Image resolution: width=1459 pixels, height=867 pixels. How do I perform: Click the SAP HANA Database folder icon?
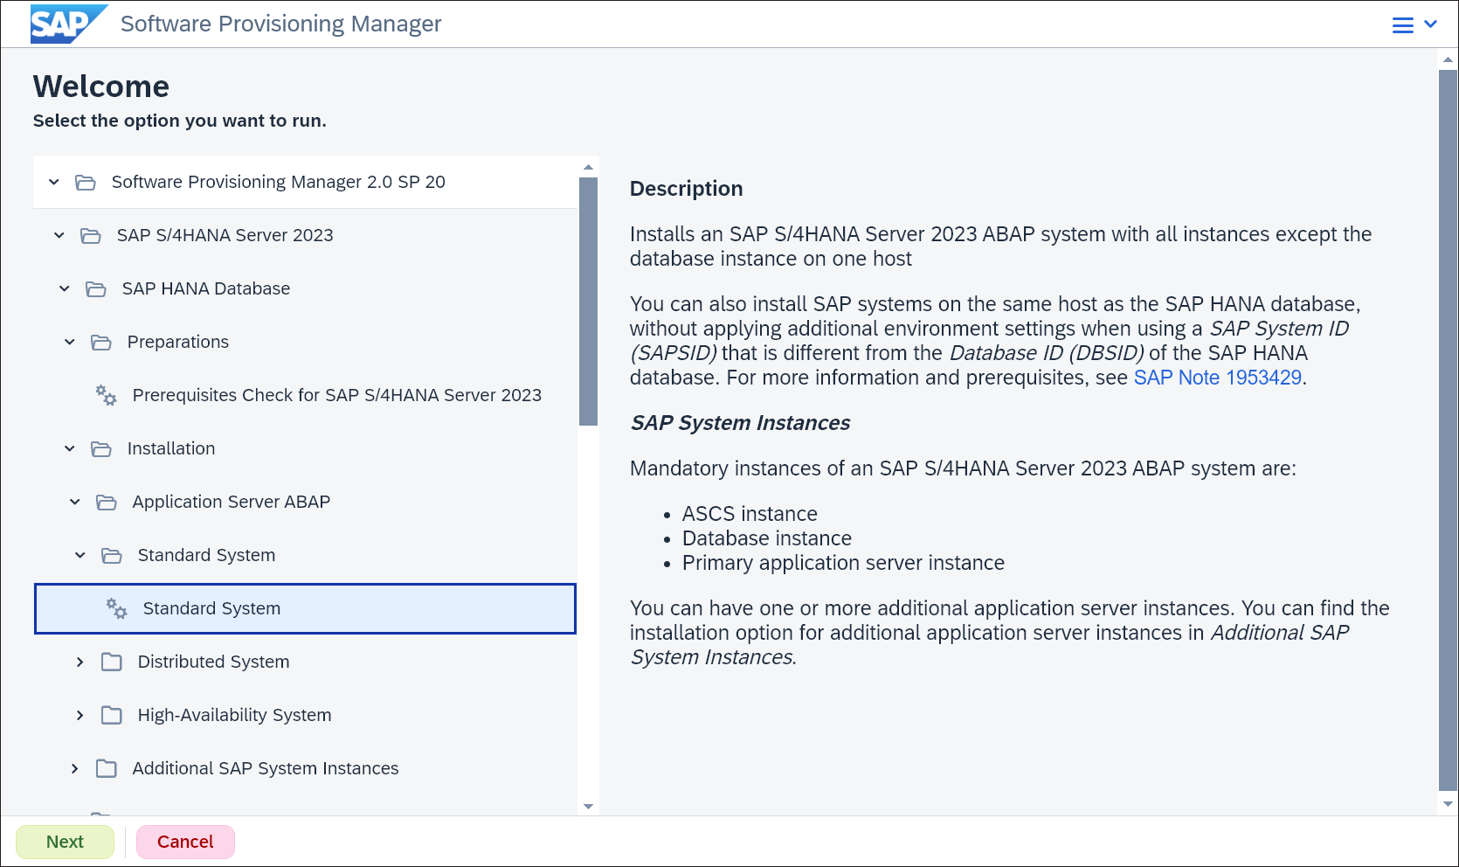pyautogui.click(x=96, y=289)
